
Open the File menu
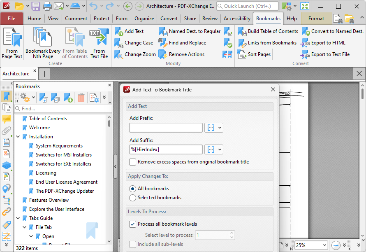coord(12,19)
